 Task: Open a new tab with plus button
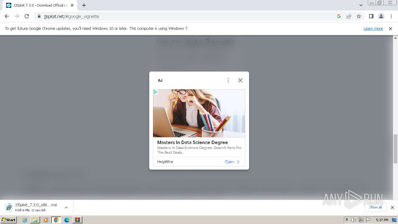(x=84, y=5)
